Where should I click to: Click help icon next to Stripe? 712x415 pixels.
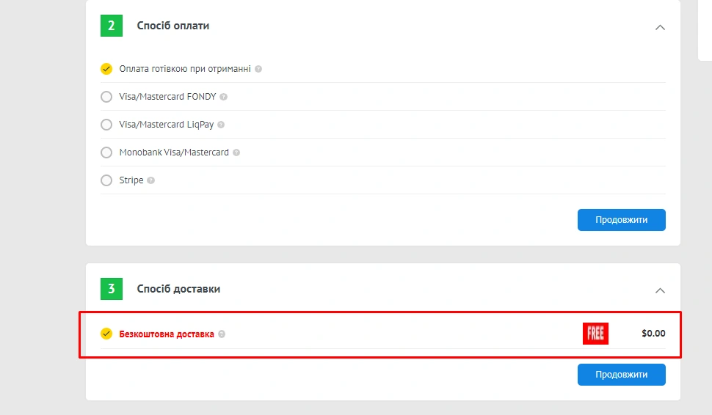(x=151, y=180)
